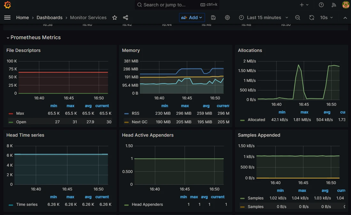
Task: Click the share dashboard icon
Action: click(126, 18)
